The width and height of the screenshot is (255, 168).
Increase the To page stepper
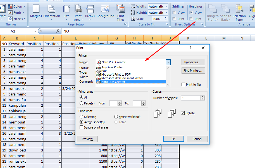click(x=144, y=102)
